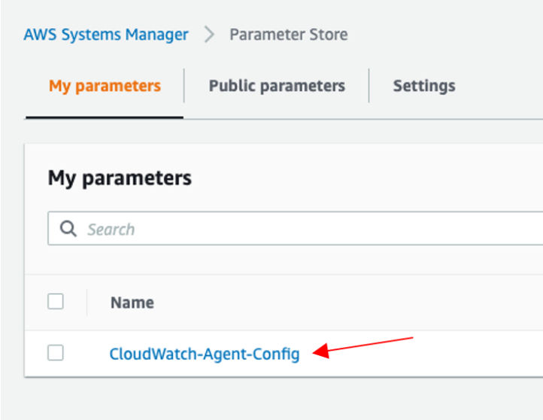
Task: Click the magnifying glass search icon
Action: click(x=68, y=229)
